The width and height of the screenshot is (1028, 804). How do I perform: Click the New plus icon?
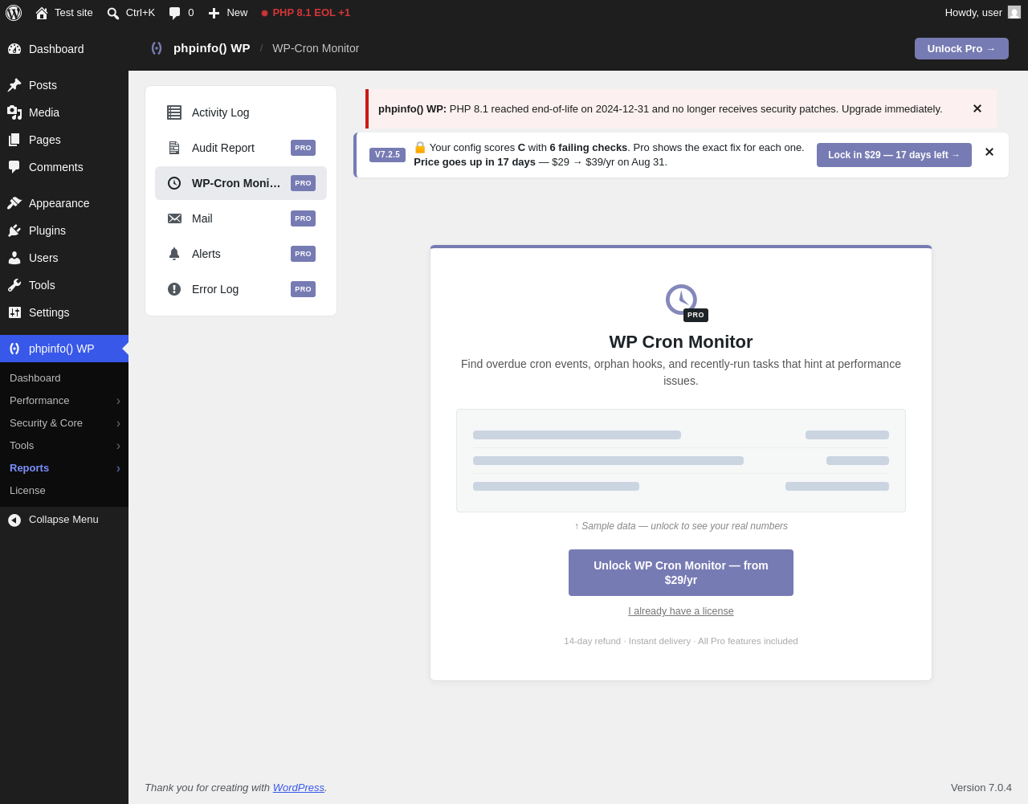point(214,13)
